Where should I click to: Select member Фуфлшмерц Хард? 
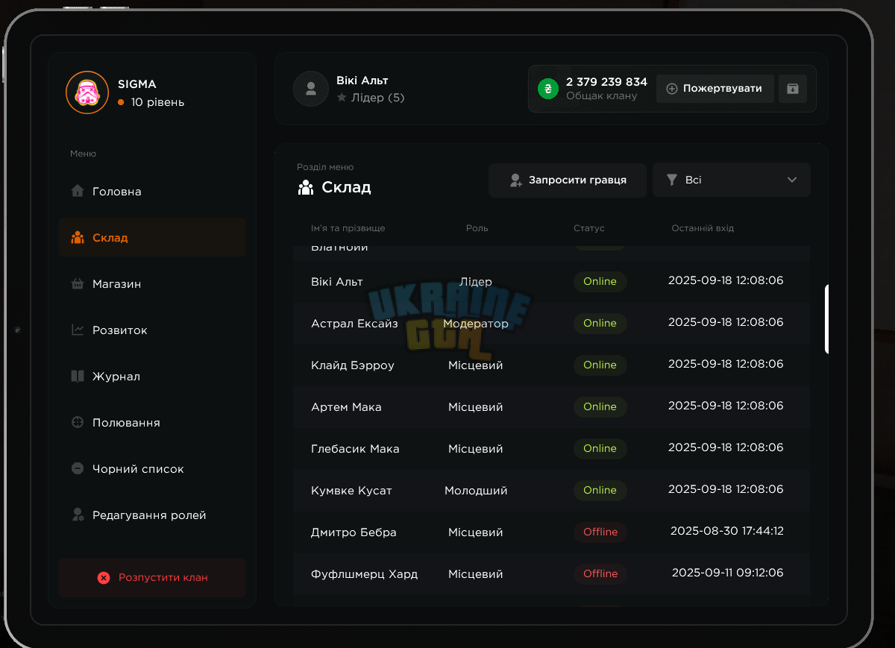[x=364, y=574]
